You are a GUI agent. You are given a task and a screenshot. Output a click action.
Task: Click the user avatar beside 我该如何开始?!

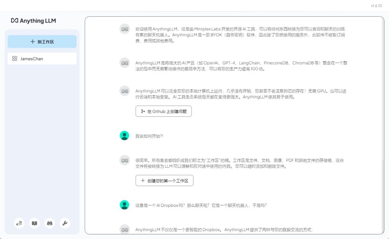[124, 136]
